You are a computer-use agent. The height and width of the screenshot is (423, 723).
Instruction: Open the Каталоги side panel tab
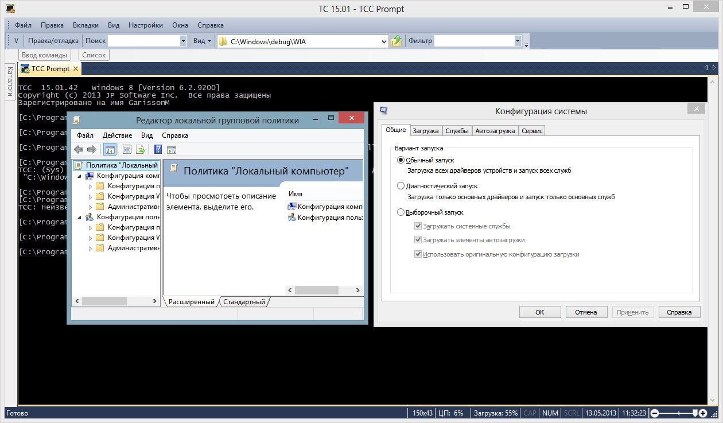(x=10, y=82)
